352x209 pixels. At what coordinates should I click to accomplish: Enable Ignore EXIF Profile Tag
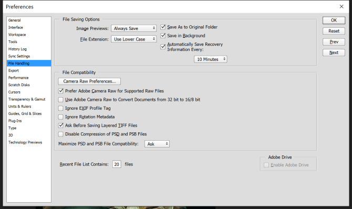(60, 108)
